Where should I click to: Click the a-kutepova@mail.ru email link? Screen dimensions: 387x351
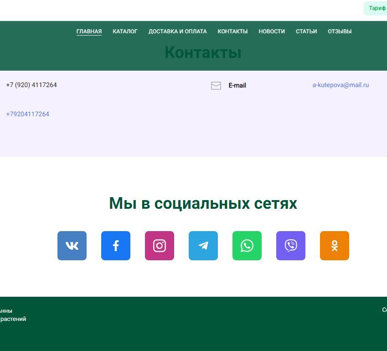click(341, 85)
